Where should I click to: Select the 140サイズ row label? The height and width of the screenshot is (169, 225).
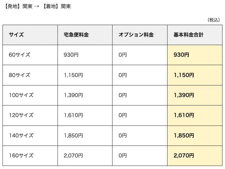coord(21,136)
